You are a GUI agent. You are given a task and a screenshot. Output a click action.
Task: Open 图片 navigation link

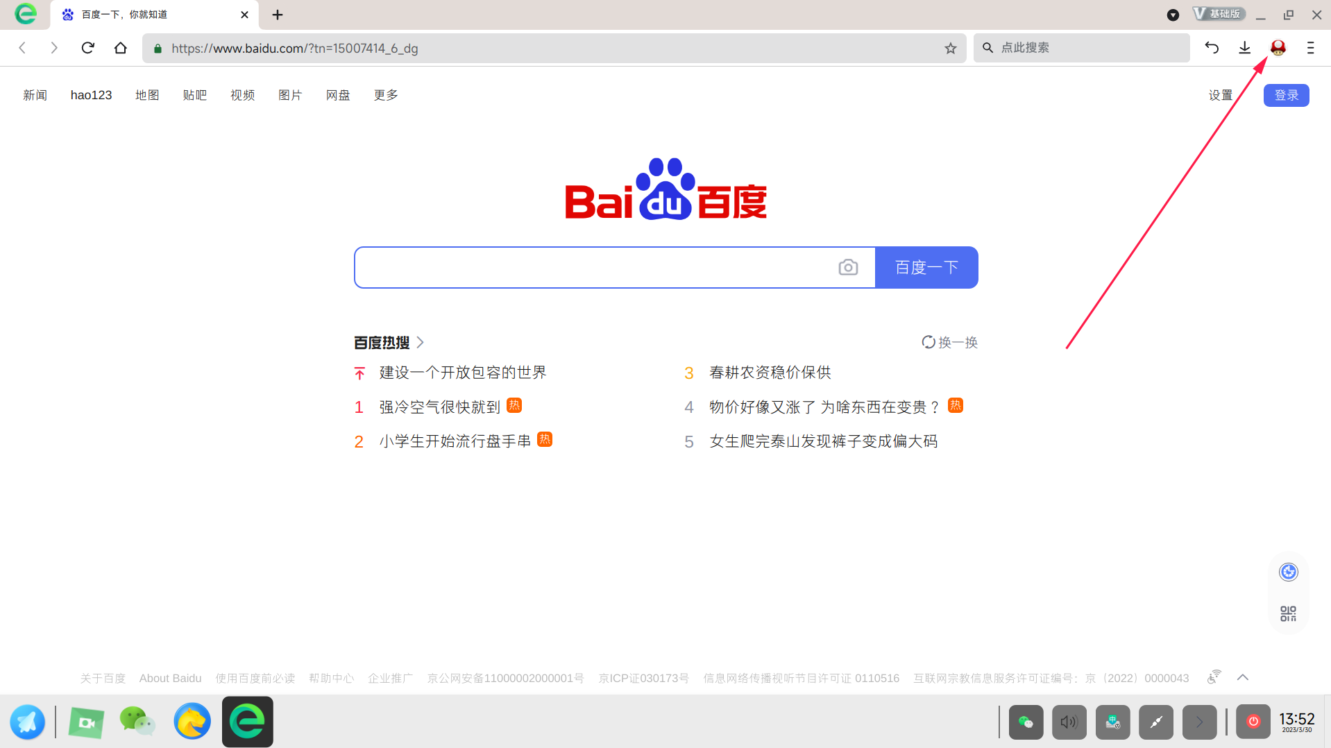(290, 95)
